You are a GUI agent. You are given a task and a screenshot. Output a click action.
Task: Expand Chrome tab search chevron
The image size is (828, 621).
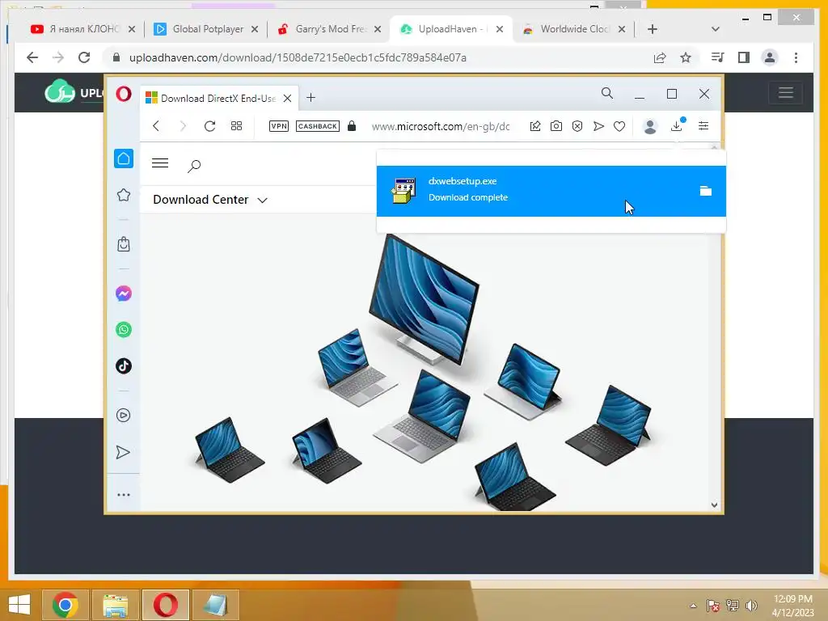point(716,29)
